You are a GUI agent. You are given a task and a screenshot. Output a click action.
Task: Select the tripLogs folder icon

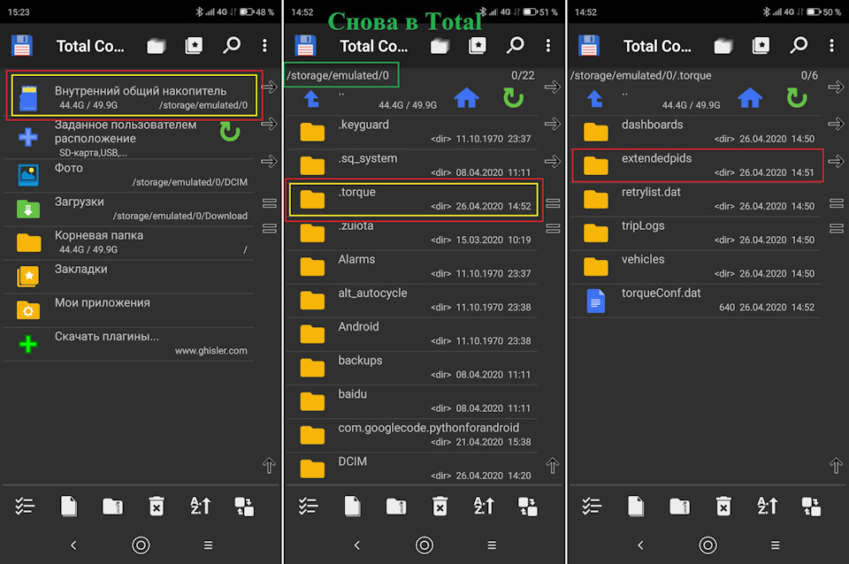595,232
